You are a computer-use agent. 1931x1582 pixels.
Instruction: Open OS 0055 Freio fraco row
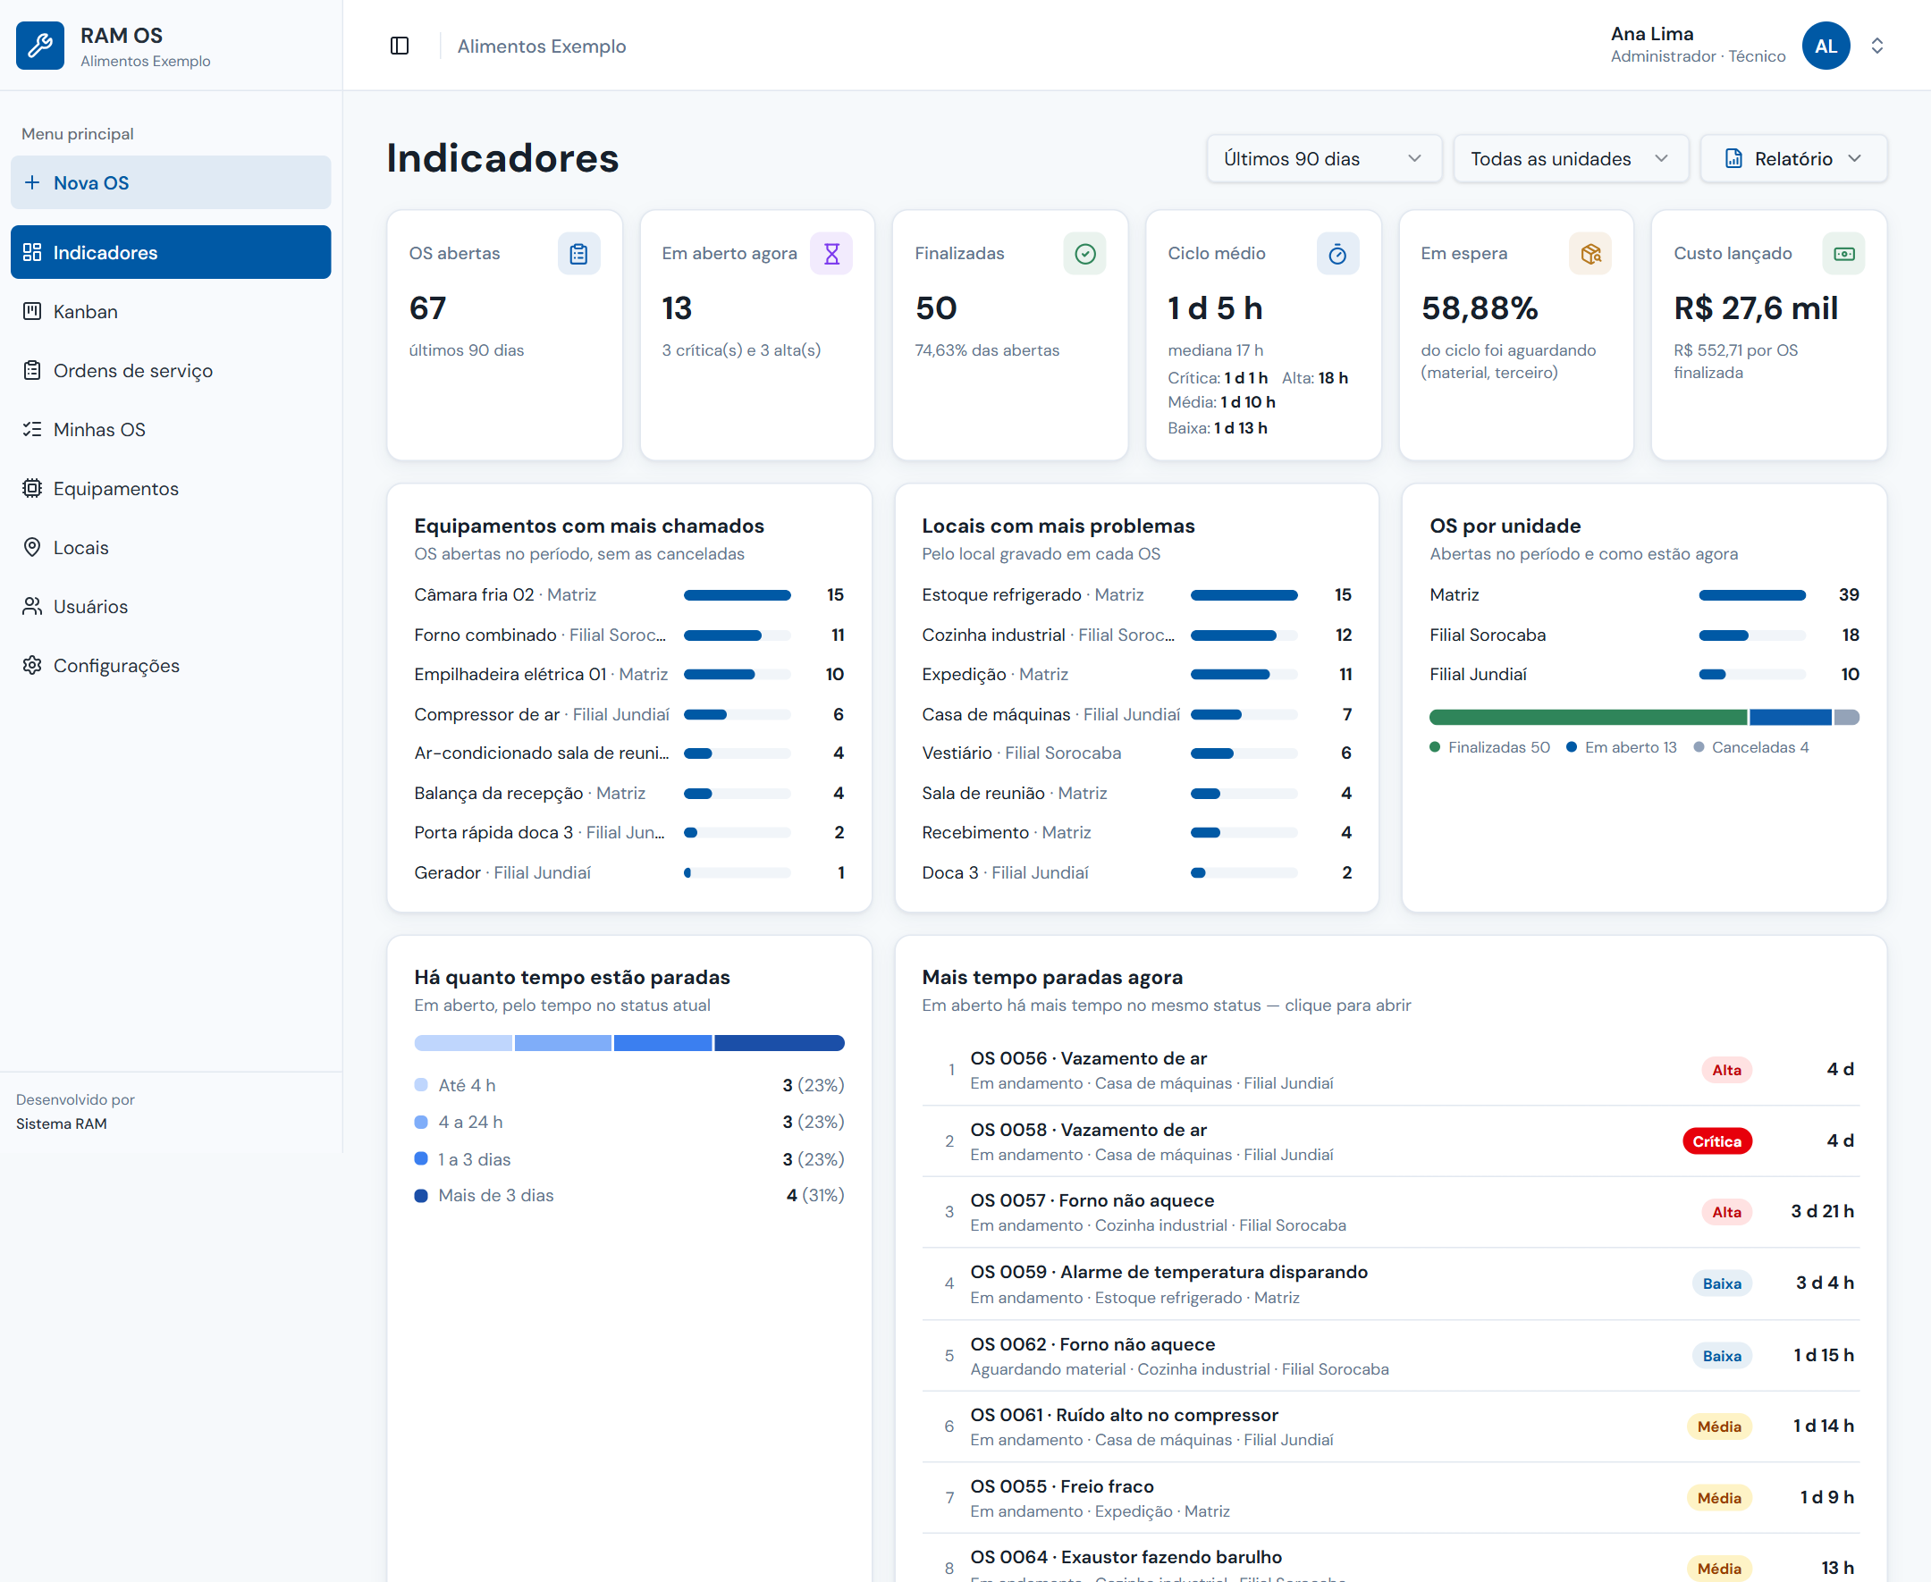1391,1498
